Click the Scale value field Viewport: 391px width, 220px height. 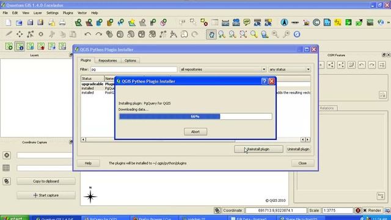click(337, 210)
